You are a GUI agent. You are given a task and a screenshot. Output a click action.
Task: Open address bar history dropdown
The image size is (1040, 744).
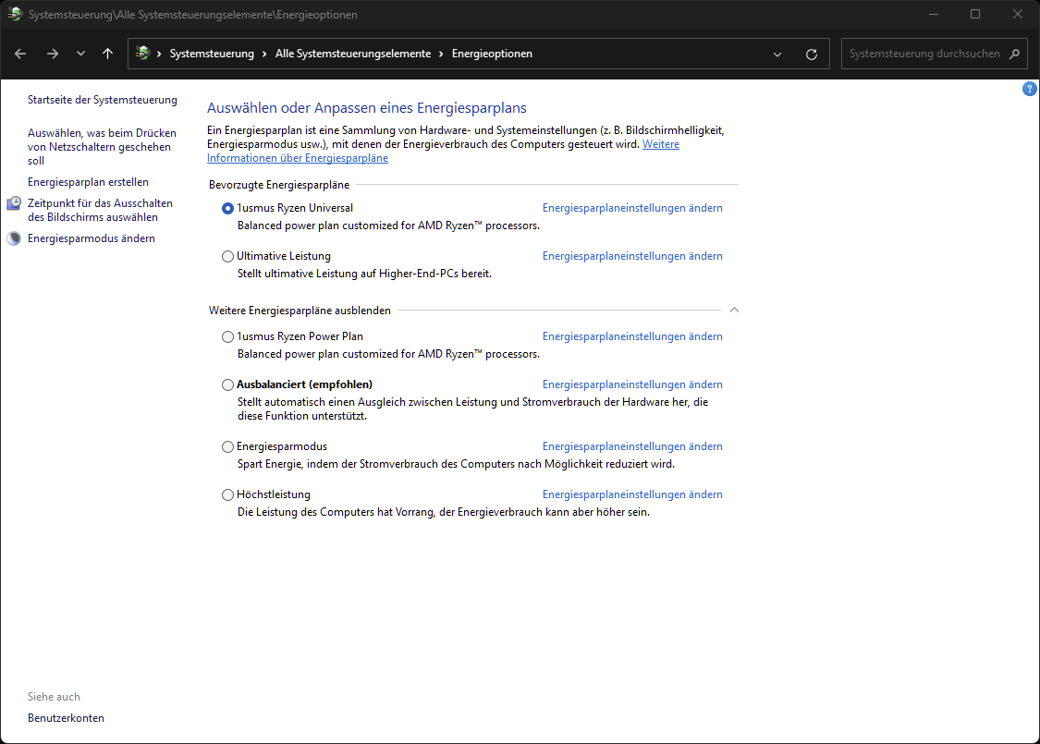777,55
